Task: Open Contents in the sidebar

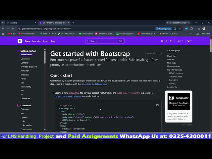Action: [25, 63]
